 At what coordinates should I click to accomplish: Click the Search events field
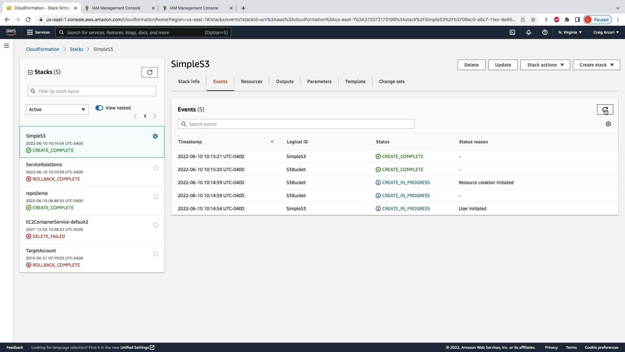click(296, 124)
